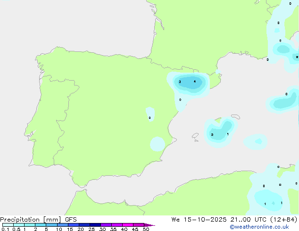Click the over-50 arrow at legend end
This screenshot has height=231, width=299.
pos(149,225)
